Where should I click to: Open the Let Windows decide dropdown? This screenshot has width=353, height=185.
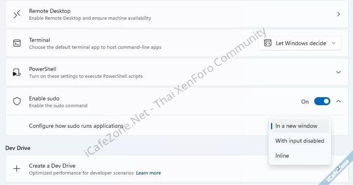300,43
